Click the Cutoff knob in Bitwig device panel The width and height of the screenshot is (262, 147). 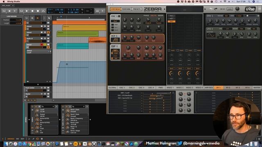(x=37, y=111)
